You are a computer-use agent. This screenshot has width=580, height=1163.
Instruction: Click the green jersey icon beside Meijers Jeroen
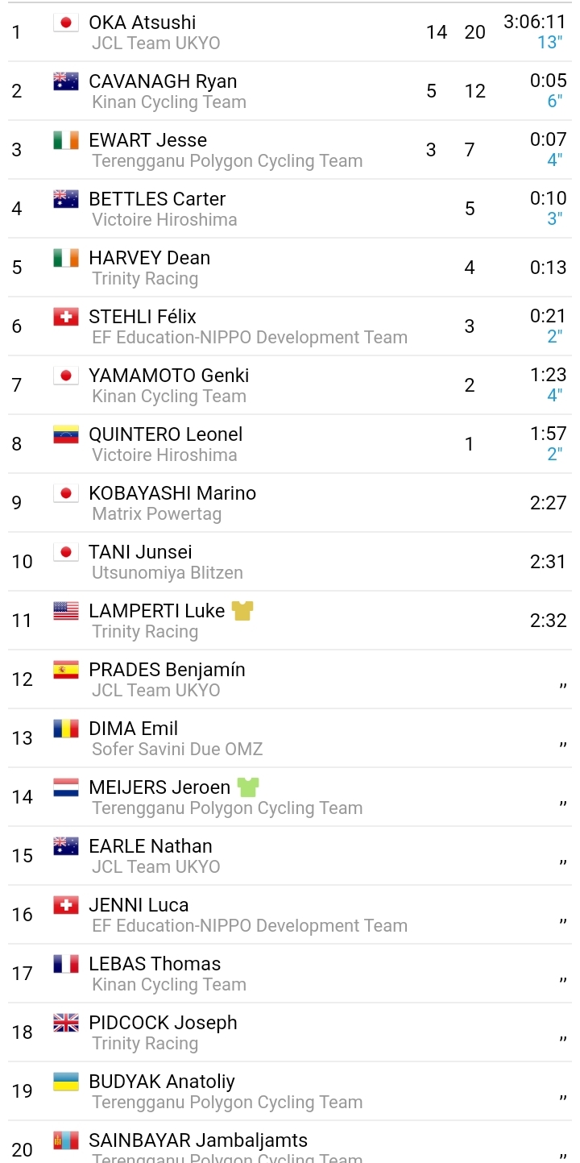(248, 787)
